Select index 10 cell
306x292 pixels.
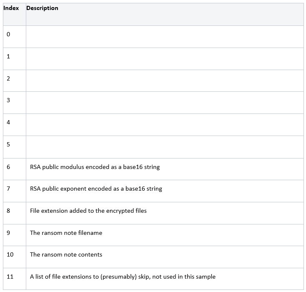tap(15, 257)
